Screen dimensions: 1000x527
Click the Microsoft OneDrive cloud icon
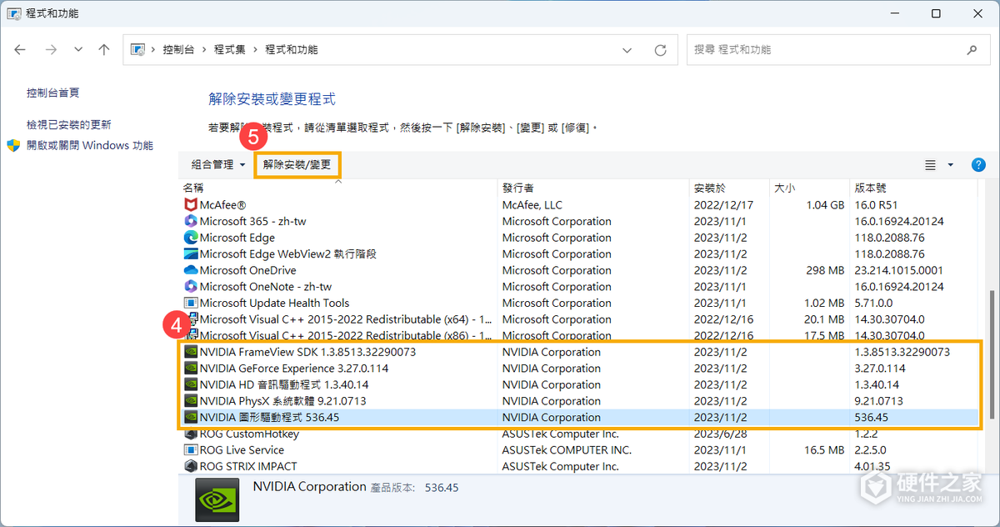pyautogui.click(x=191, y=270)
